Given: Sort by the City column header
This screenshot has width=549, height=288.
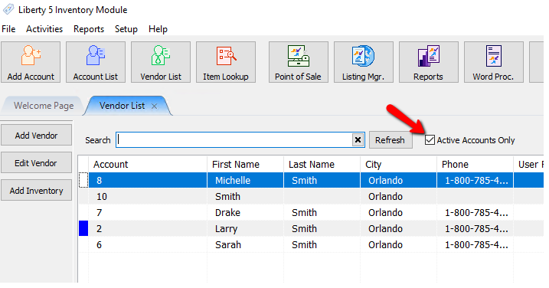Looking at the screenshot, I should click(x=398, y=165).
